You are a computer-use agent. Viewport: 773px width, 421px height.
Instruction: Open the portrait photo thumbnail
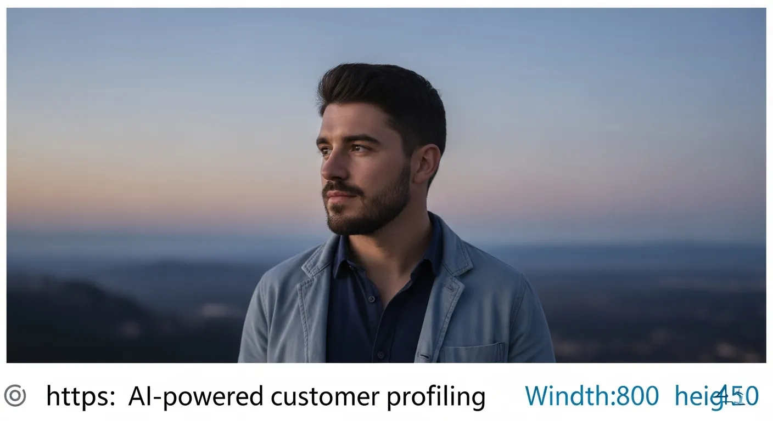[x=386, y=185]
